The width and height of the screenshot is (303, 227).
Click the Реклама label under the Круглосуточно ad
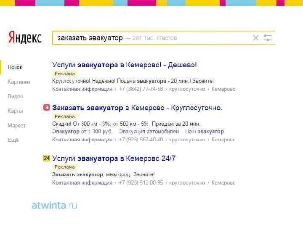pos(65,116)
